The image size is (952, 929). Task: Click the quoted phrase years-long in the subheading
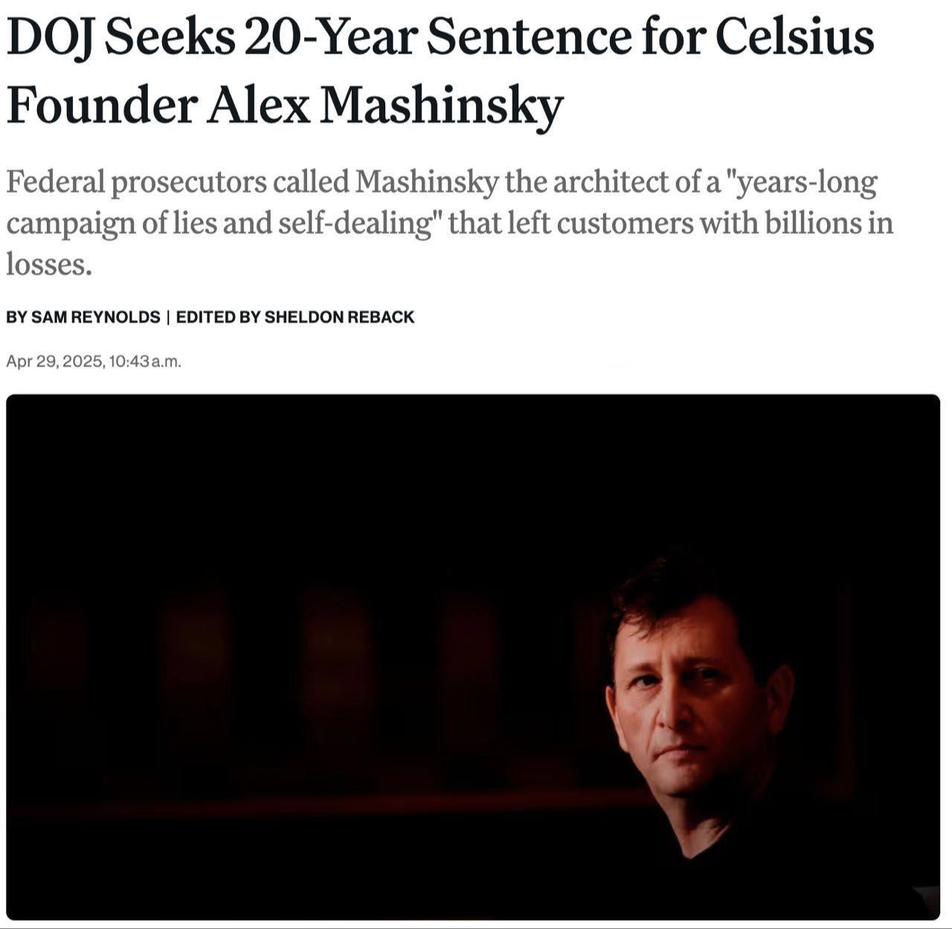click(805, 183)
